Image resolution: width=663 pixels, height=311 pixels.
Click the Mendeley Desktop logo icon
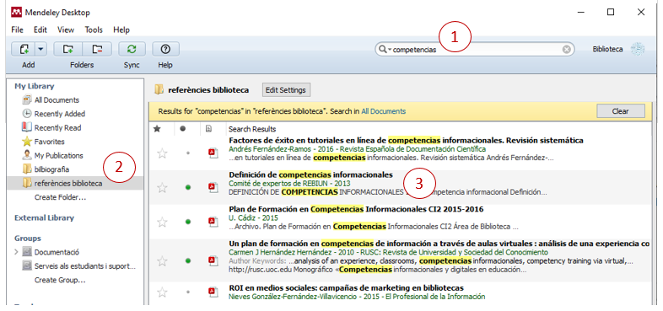pos(16,13)
